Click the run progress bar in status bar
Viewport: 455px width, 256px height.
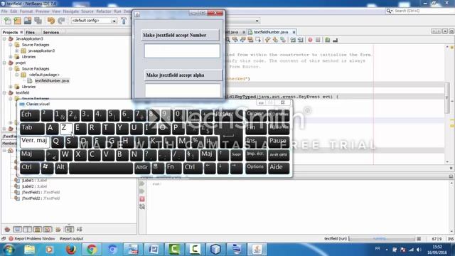(382, 239)
